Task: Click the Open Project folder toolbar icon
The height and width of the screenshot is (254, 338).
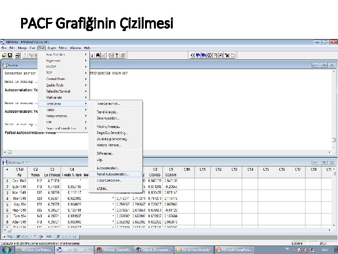Action: coord(4,56)
